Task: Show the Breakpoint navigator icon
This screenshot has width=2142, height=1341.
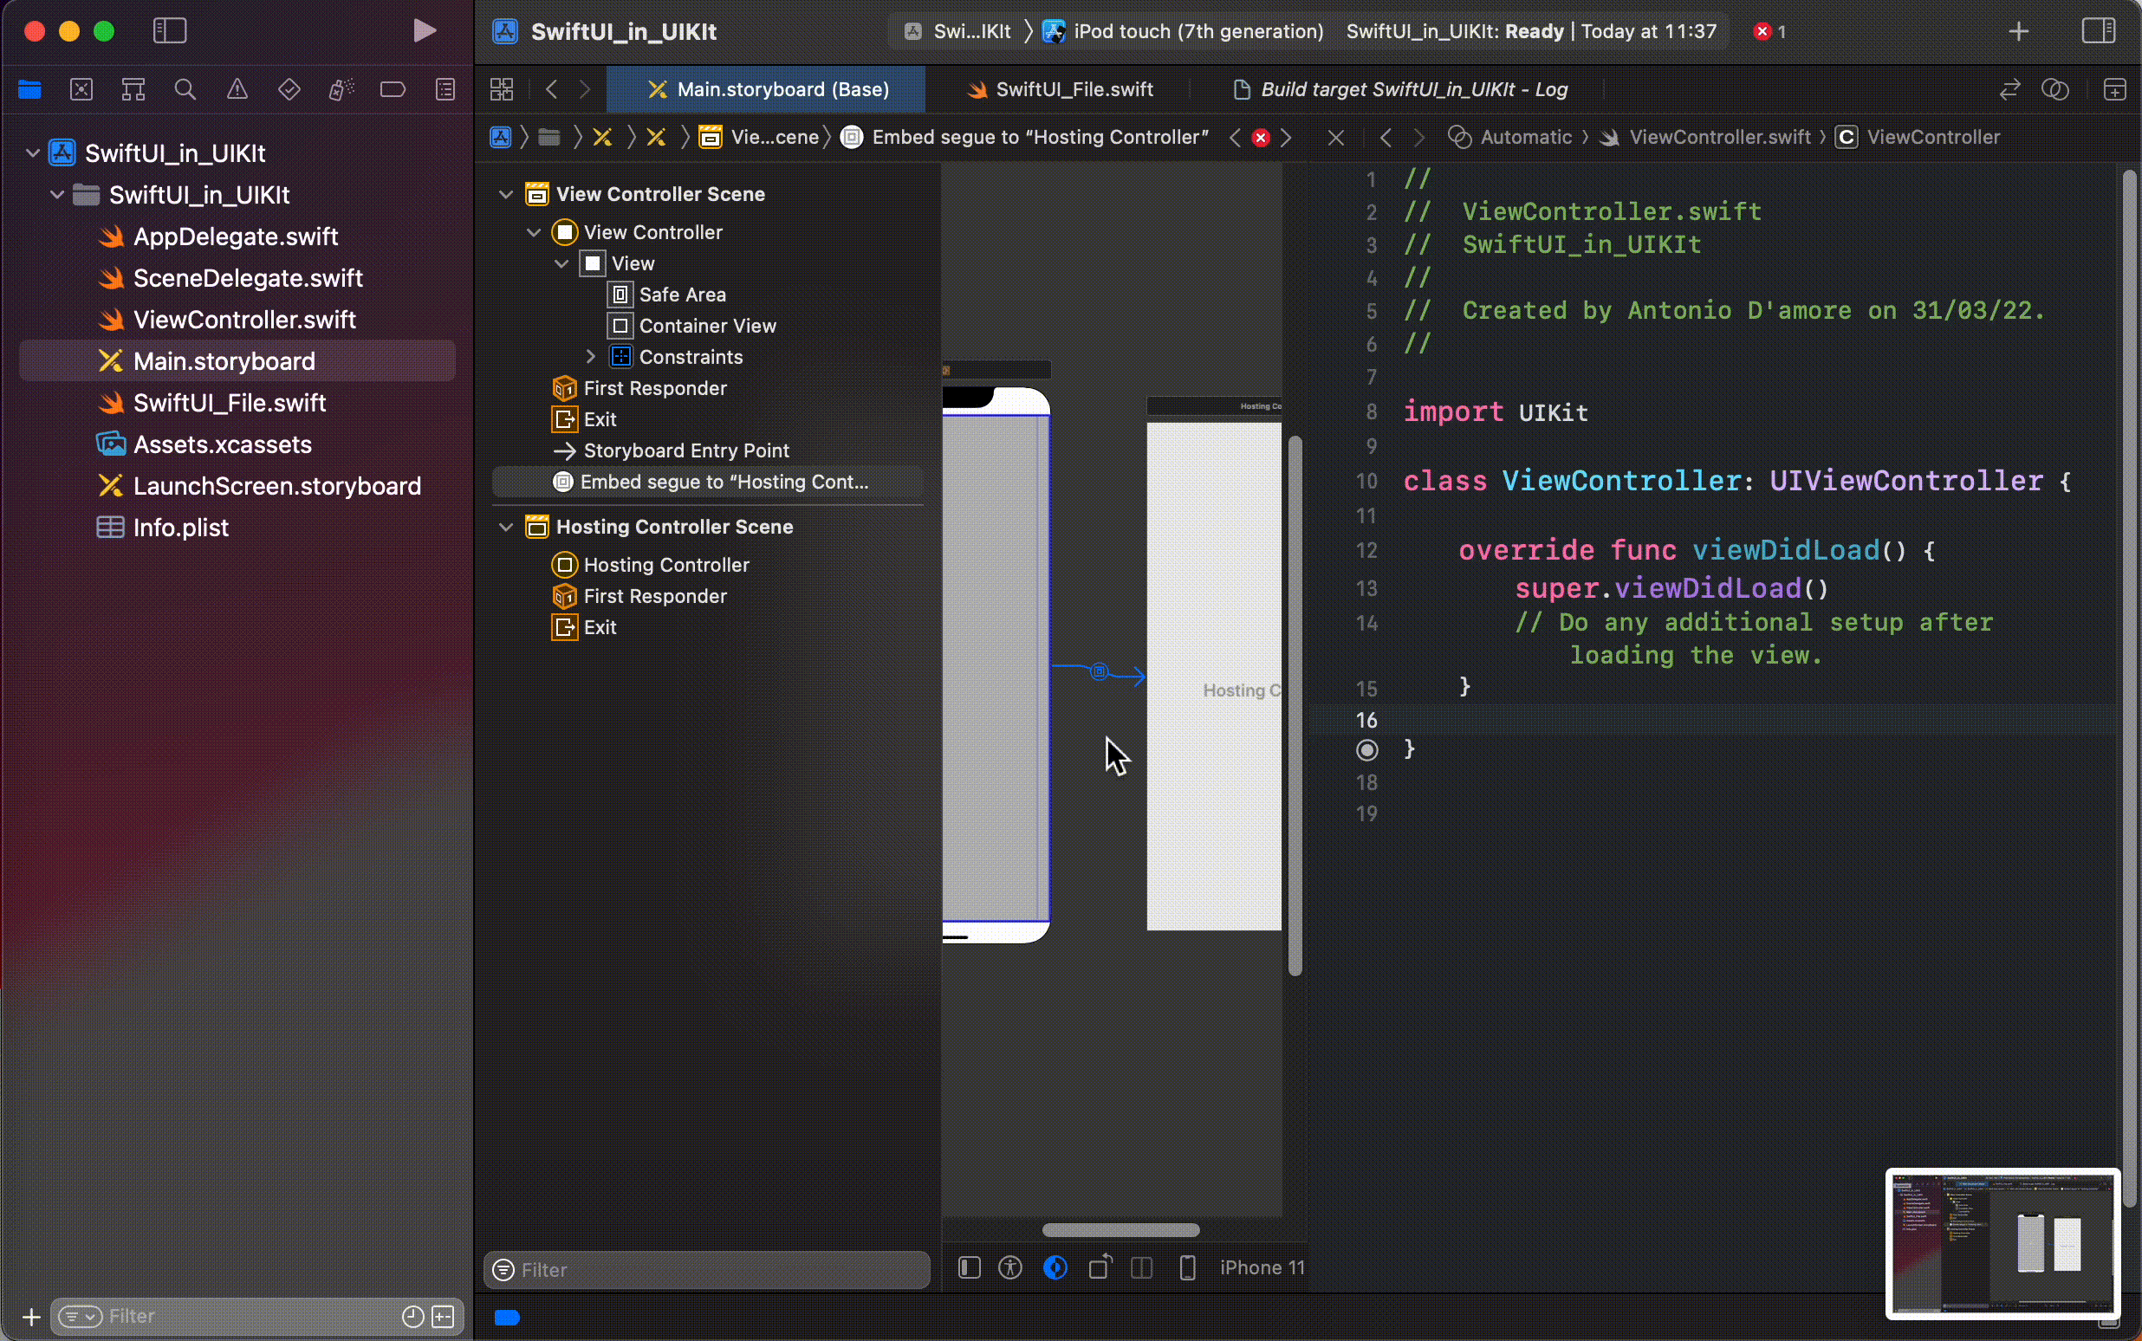Action: [392, 89]
